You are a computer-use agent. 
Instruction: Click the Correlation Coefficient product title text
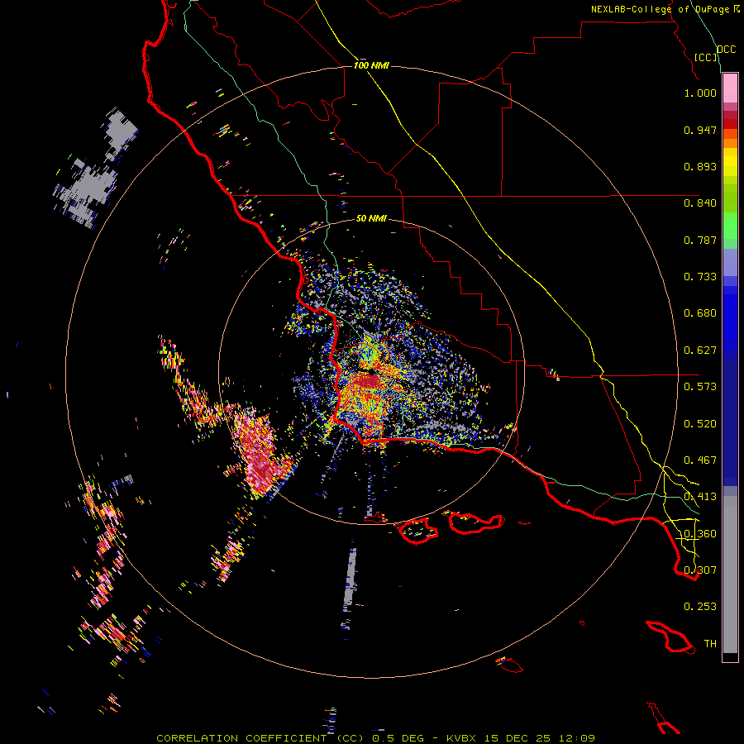click(260, 738)
